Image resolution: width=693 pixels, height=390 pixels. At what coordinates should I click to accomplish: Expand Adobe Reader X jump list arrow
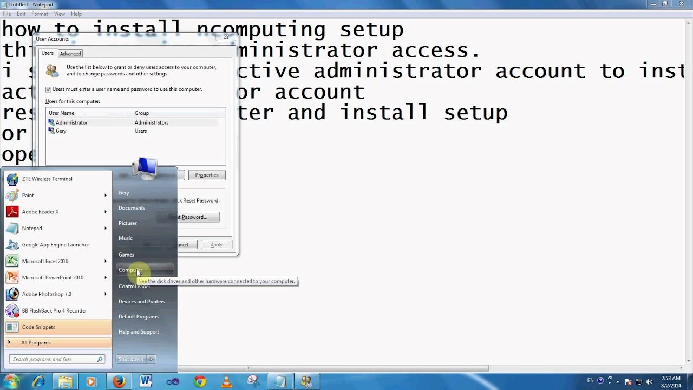click(x=106, y=212)
